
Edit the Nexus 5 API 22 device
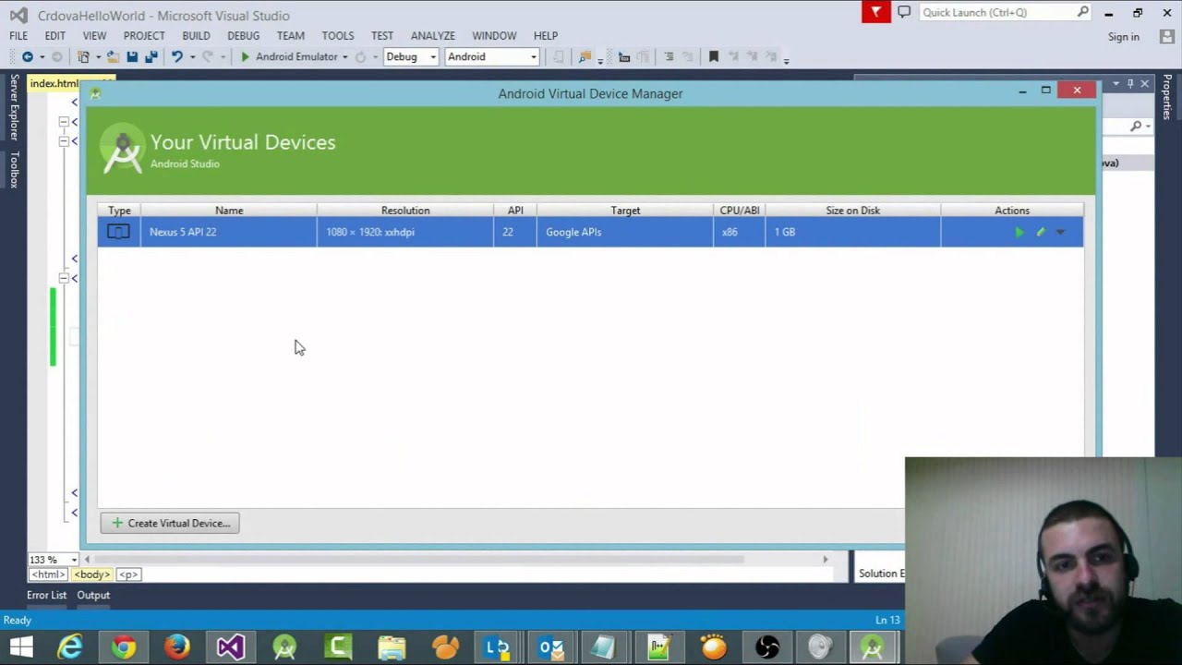point(1041,233)
